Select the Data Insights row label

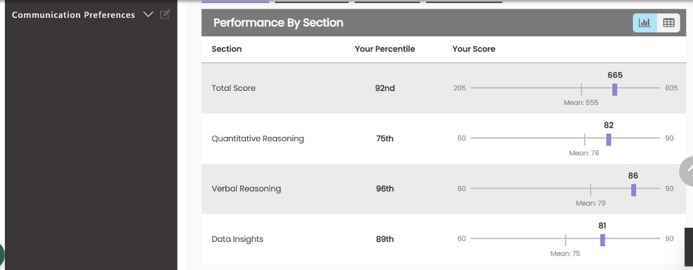[237, 239]
